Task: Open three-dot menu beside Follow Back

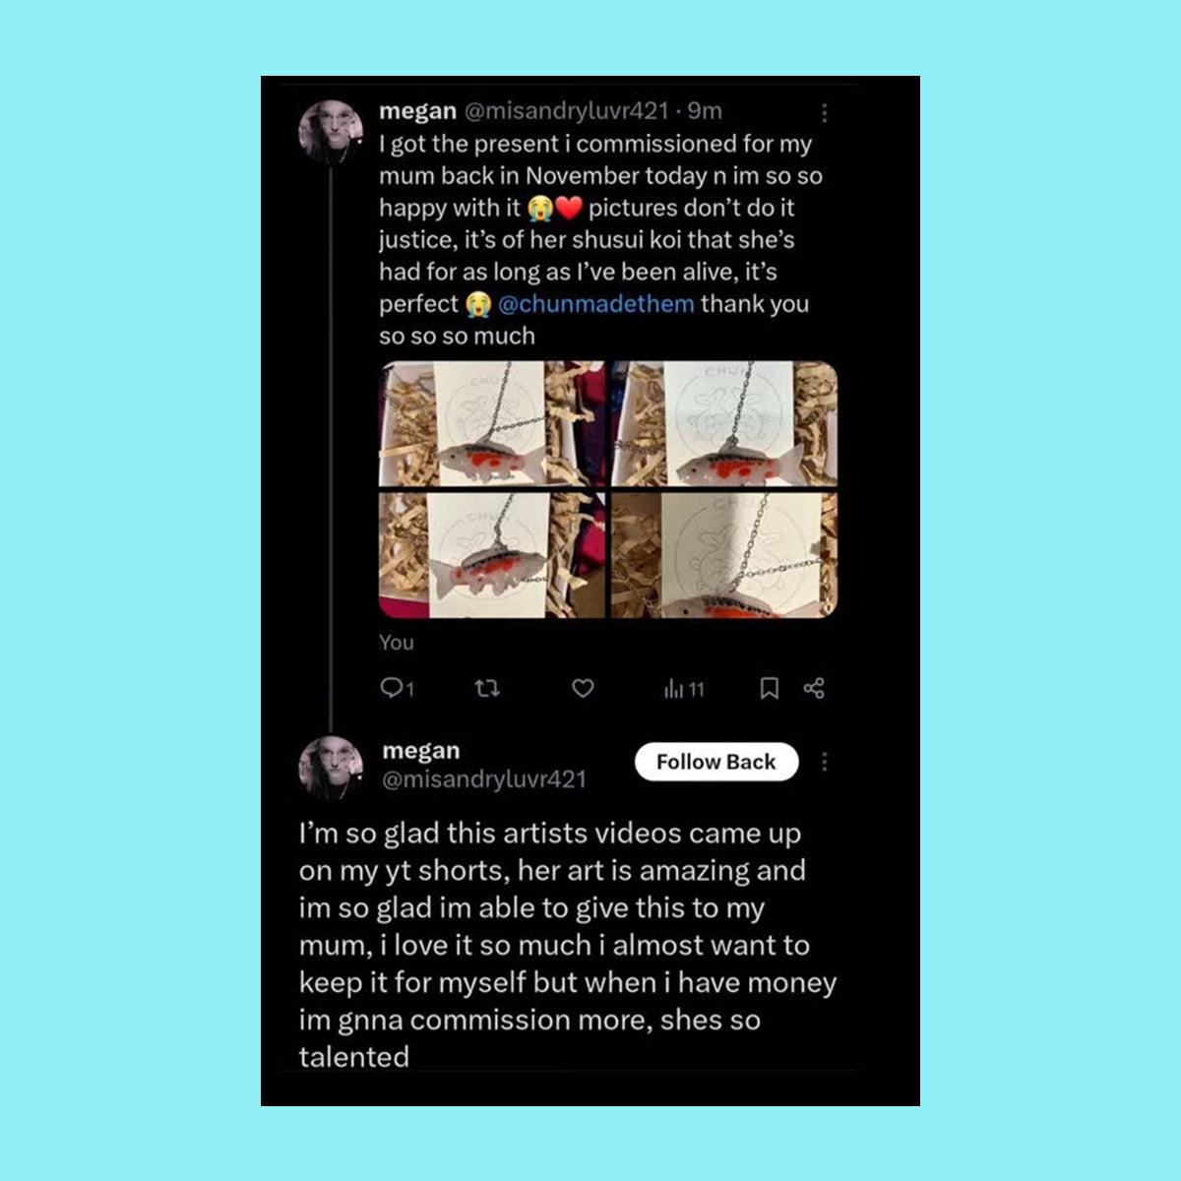Action: [825, 762]
